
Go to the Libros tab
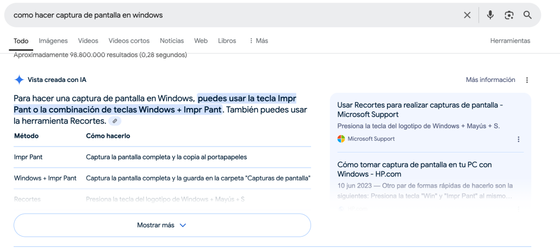[227, 41]
